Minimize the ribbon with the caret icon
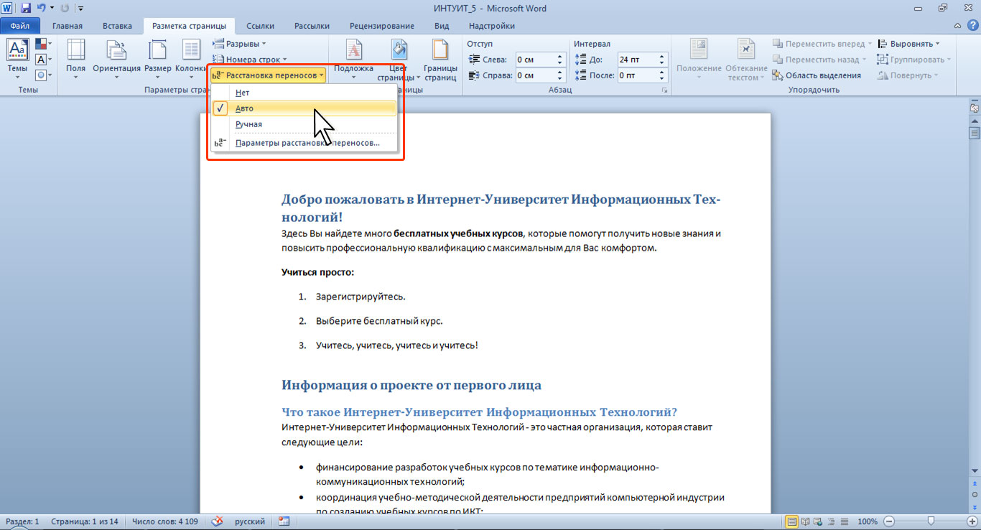The height and width of the screenshot is (530, 981). pos(956,26)
